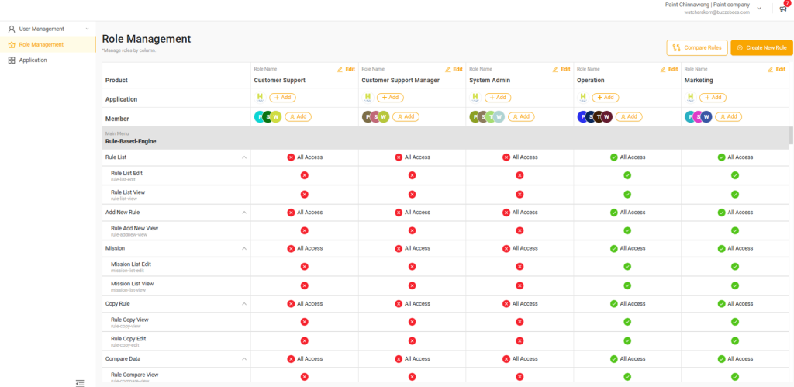Screen dimensions: 794x387
Task: Toggle Mission List Edit for Marketing
Action: point(735,267)
